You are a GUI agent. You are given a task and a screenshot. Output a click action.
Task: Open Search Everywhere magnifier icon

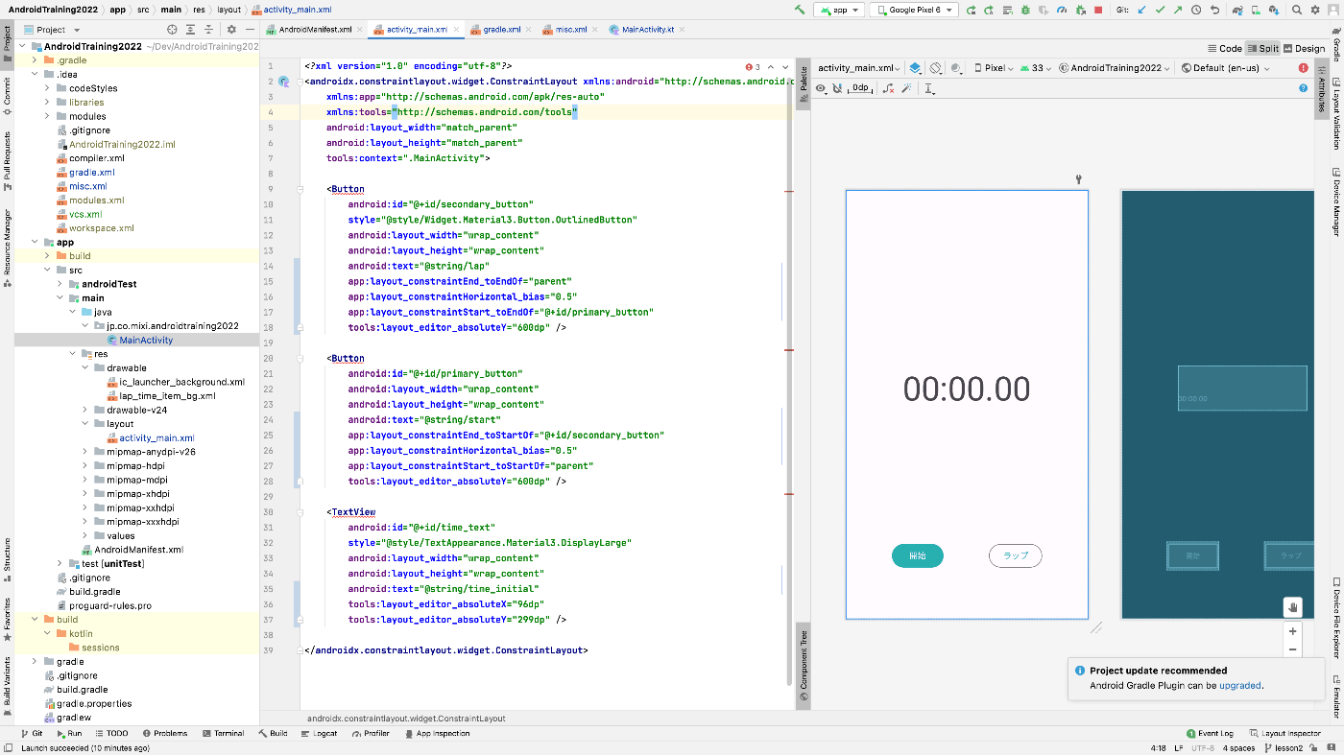click(x=1297, y=10)
